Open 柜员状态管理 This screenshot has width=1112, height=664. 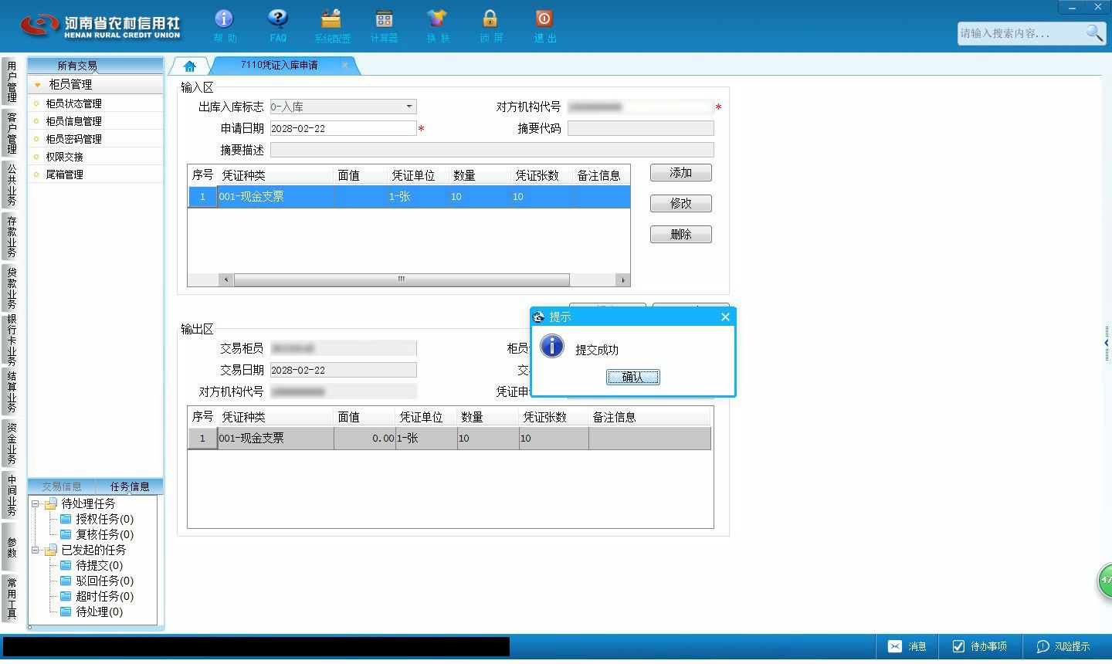point(73,103)
